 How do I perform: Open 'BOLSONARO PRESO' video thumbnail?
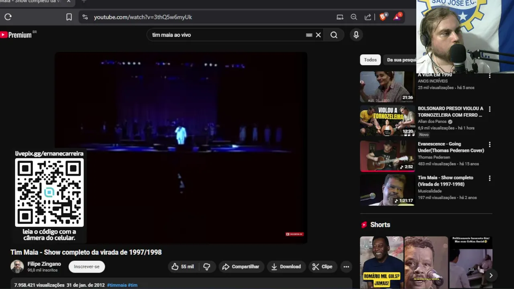pyautogui.click(x=387, y=121)
